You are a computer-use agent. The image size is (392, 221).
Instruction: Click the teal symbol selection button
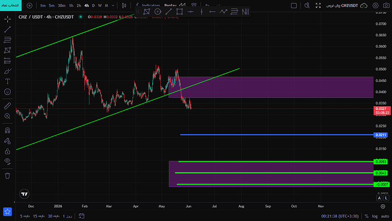(11, 6)
